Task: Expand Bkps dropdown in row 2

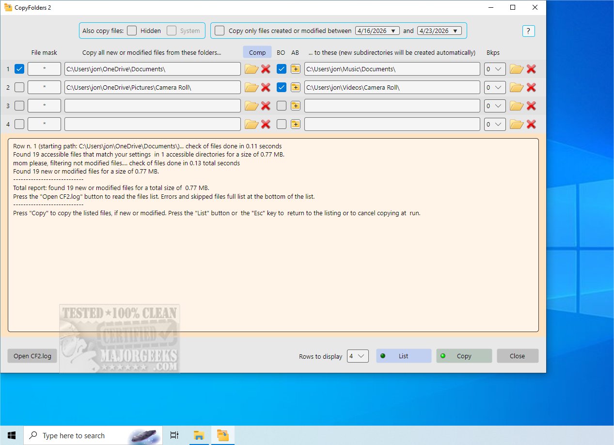Action: 495,87
